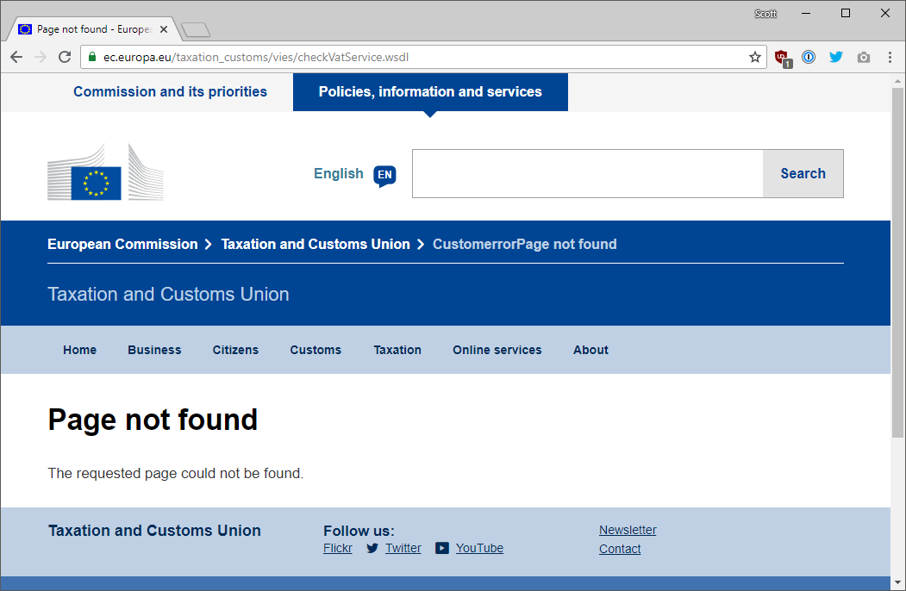Open the YouTube link under Follow us

click(x=479, y=548)
